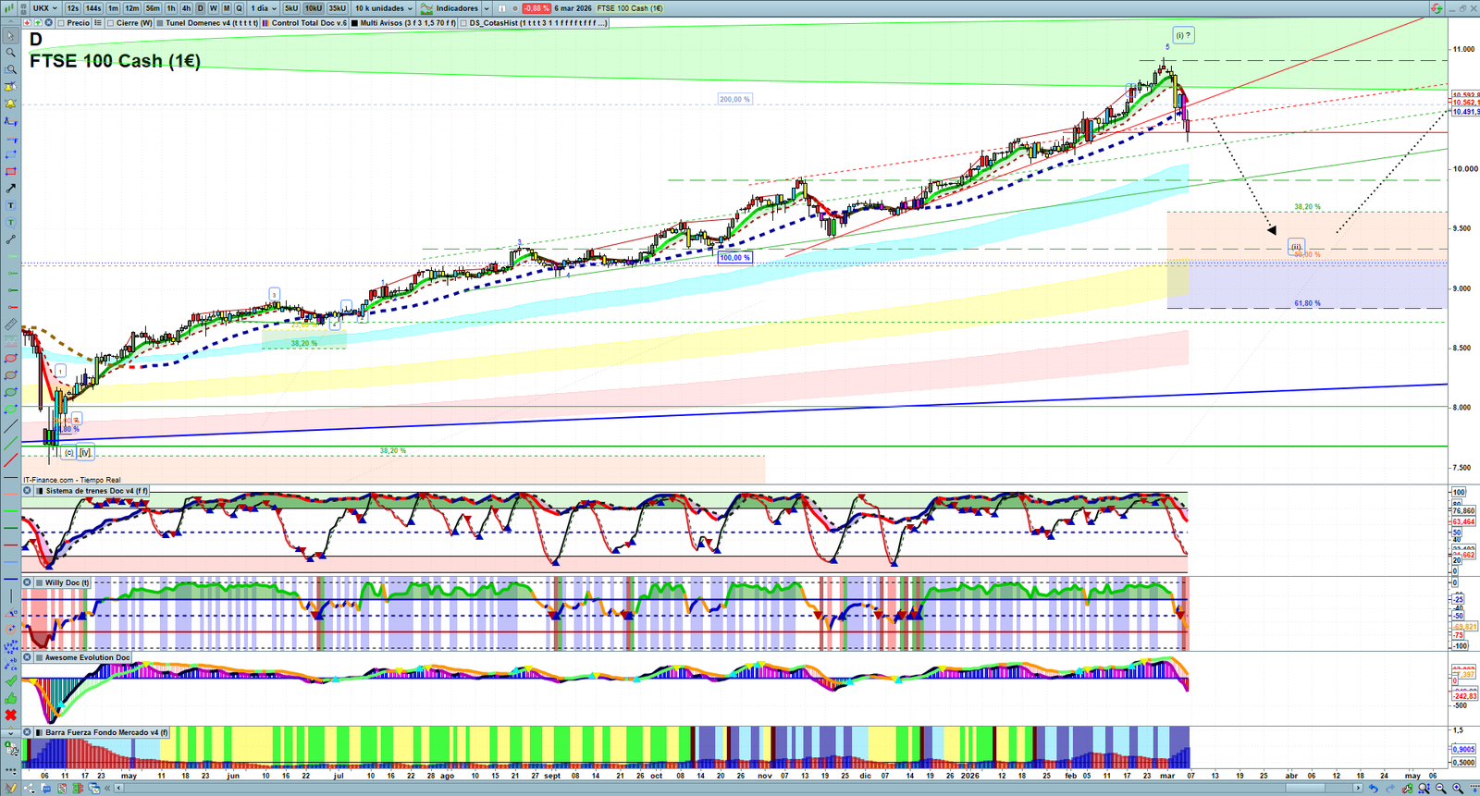Close the Willy Doc indicator panel

coord(28,583)
